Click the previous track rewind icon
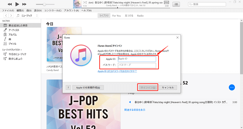This screenshot has height=129, width=243. pos(10,4)
